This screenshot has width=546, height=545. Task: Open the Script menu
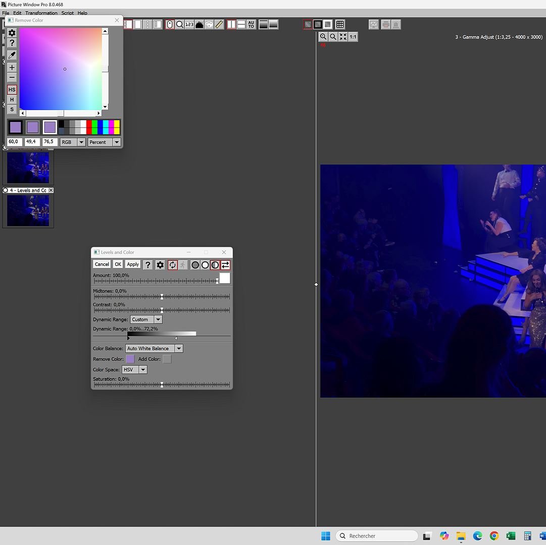67,13
